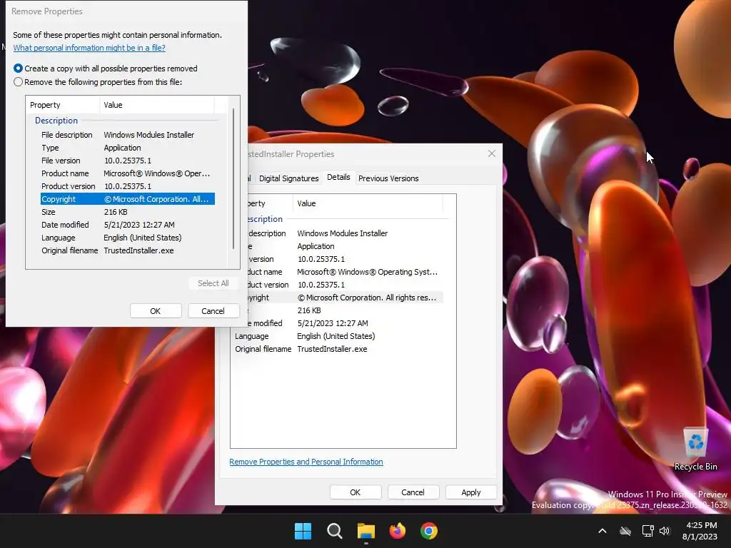
Task: Select 'Microsoft® Windows® Operating Syst...' value in Properties
Action: click(x=368, y=272)
